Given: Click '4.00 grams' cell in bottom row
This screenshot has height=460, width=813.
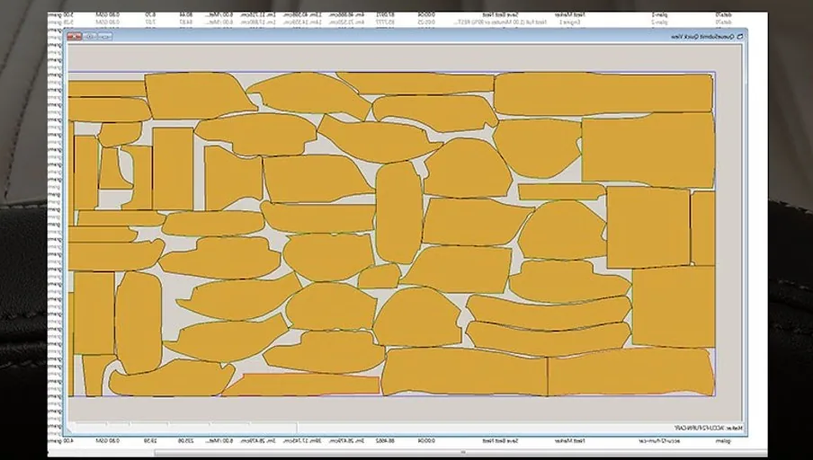Looking at the screenshot, I should pyautogui.click(x=60, y=441).
